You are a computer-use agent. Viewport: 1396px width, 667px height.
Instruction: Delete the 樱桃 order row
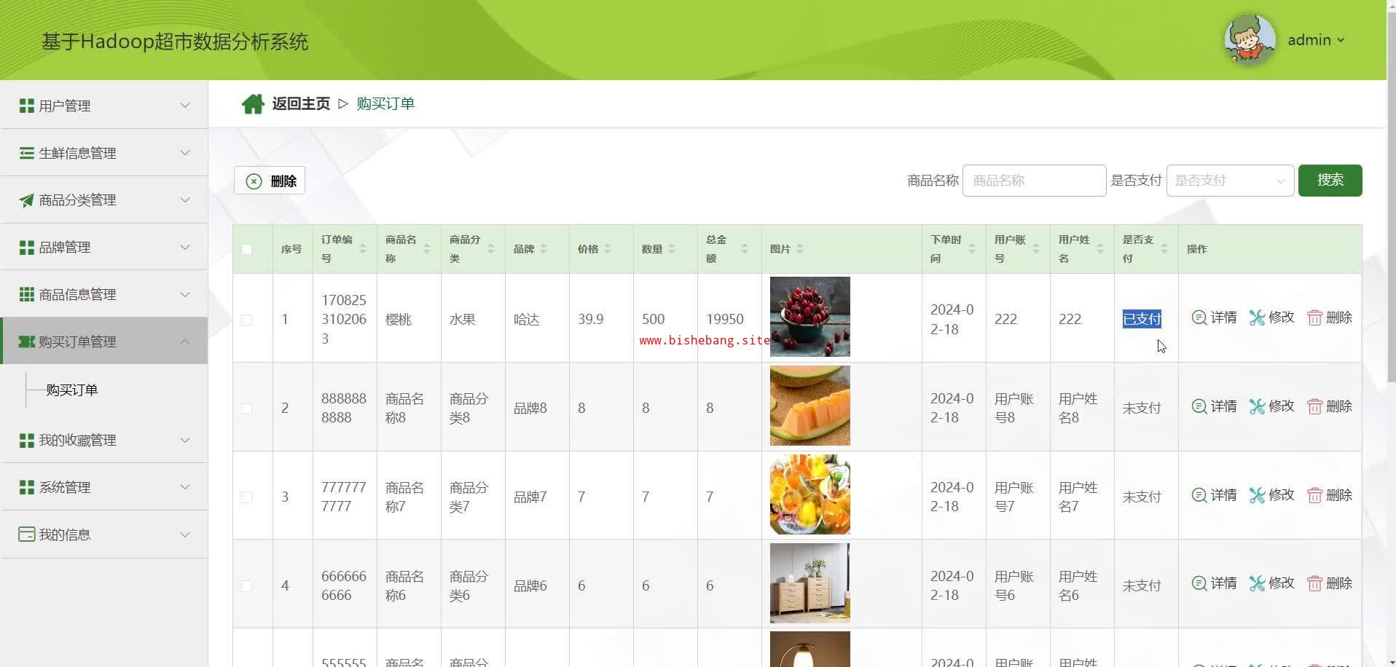[1330, 317]
